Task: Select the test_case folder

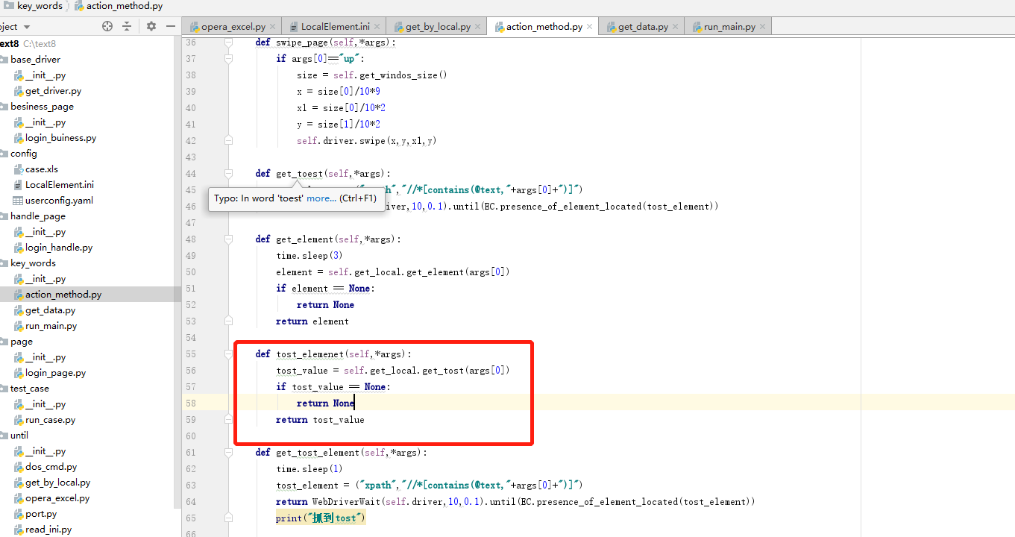Action: [30, 388]
